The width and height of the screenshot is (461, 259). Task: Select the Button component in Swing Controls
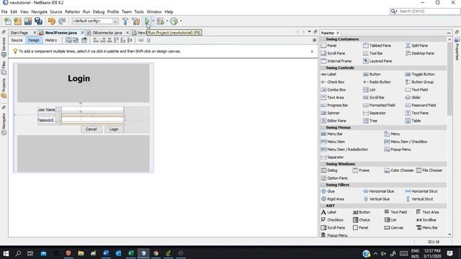pyautogui.click(x=372, y=74)
